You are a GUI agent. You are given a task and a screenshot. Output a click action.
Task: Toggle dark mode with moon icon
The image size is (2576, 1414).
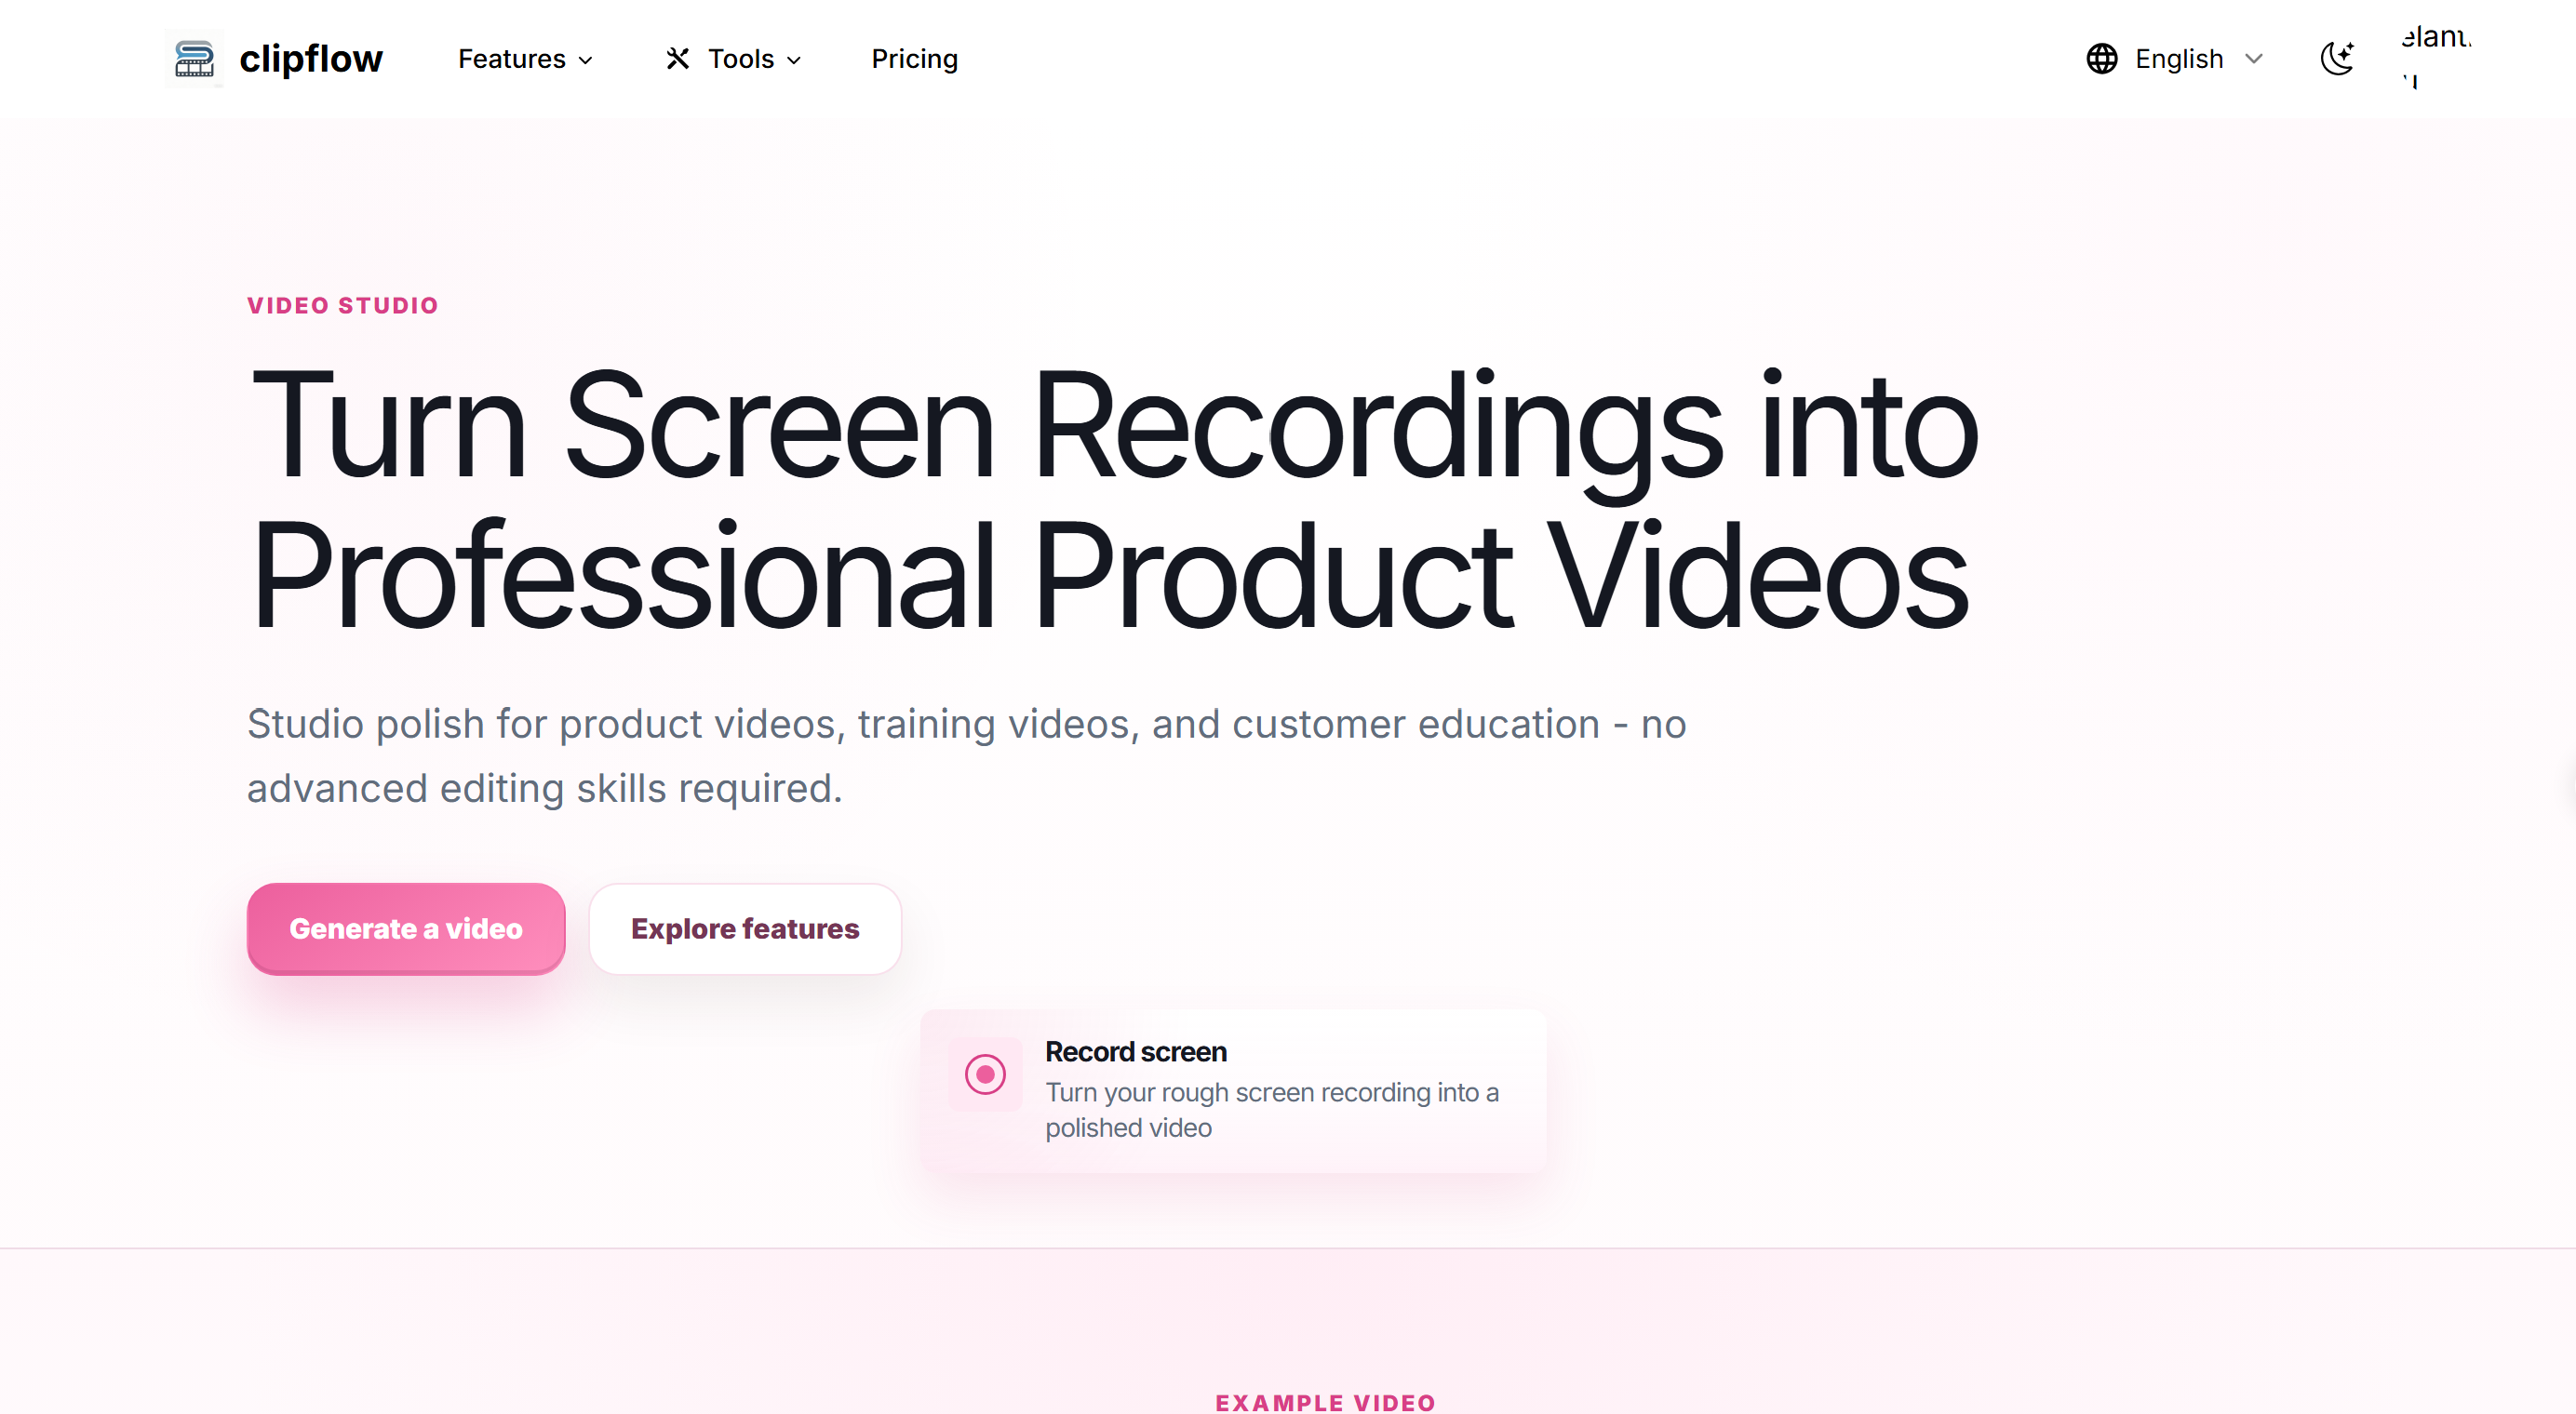coord(2337,59)
